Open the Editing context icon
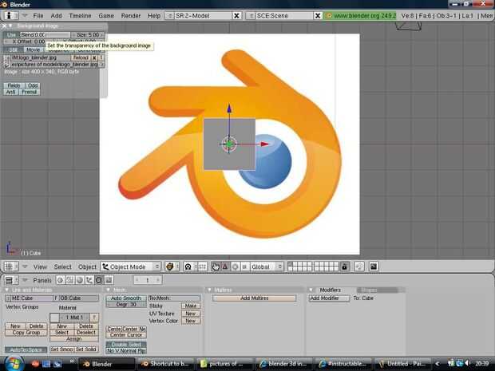This screenshot has height=371, width=495. coord(99,280)
